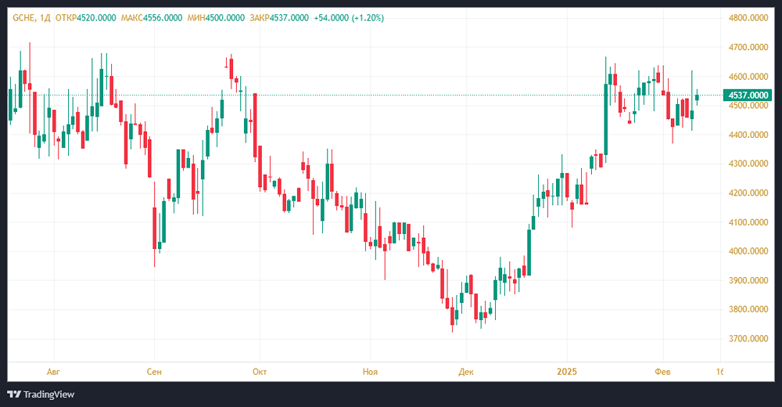
Task: Click the Авг date axis label
Action: (x=53, y=372)
